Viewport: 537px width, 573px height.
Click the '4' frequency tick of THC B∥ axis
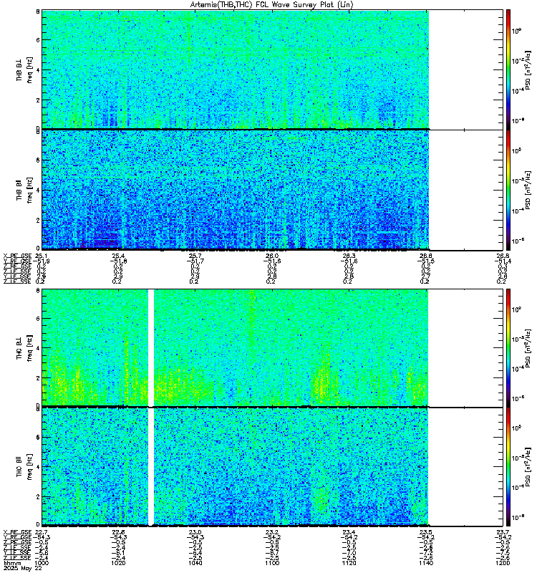pyautogui.click(x=38, y=467)
